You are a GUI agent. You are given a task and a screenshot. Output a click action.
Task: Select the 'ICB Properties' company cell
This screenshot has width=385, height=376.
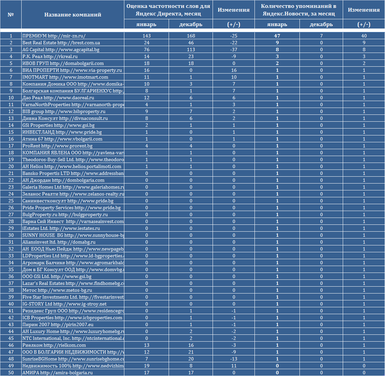click(x=73, y=318)
